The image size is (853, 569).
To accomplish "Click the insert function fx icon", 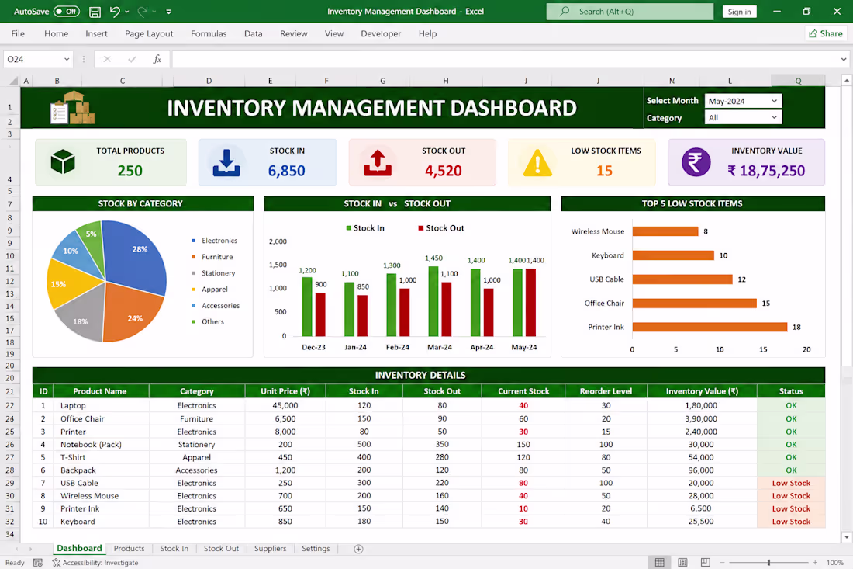I will pos(157,59).
